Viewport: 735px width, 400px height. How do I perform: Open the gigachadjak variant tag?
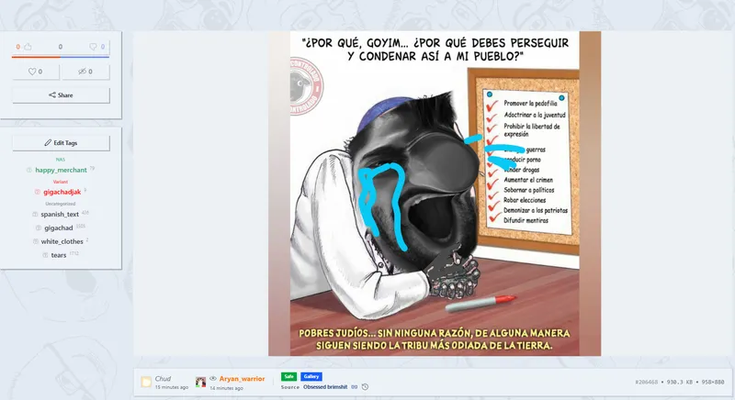[62, 192]
